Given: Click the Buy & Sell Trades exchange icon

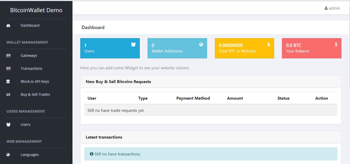Looking at the screenshot, I should tap(8, 94).
